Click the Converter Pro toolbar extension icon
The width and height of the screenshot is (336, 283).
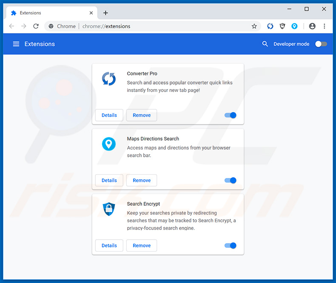pos(270,26)
